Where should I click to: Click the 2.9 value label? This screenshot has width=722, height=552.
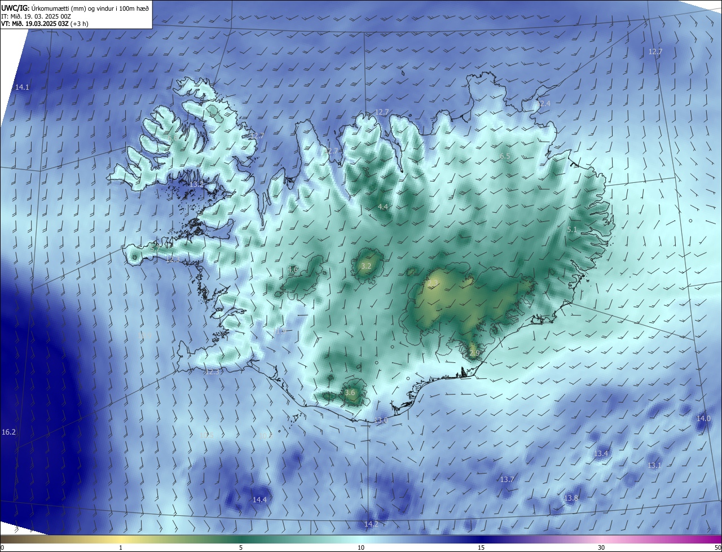(474, 353)
